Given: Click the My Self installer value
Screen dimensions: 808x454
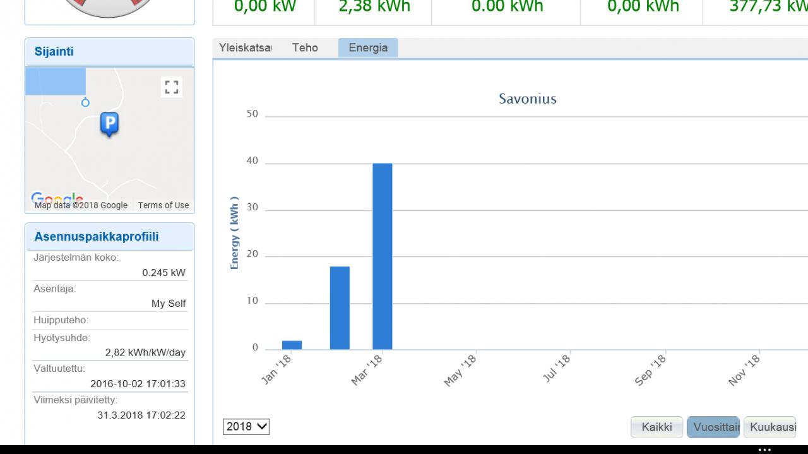Looking at the screenshot, I should coord(169,304).
